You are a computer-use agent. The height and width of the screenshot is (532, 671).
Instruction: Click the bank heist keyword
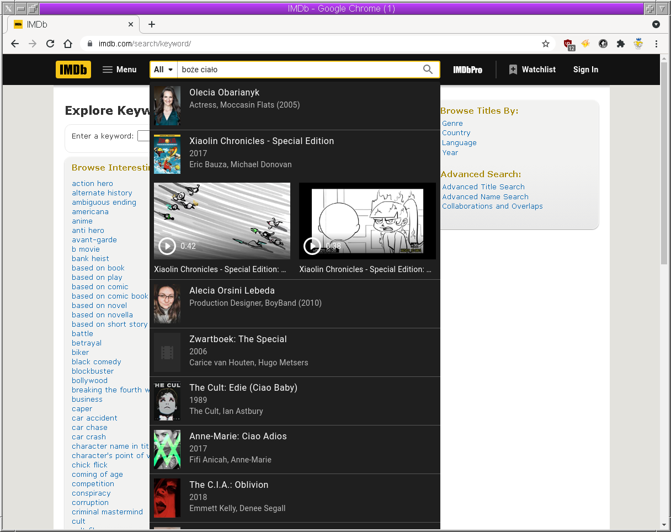[90, 259]
